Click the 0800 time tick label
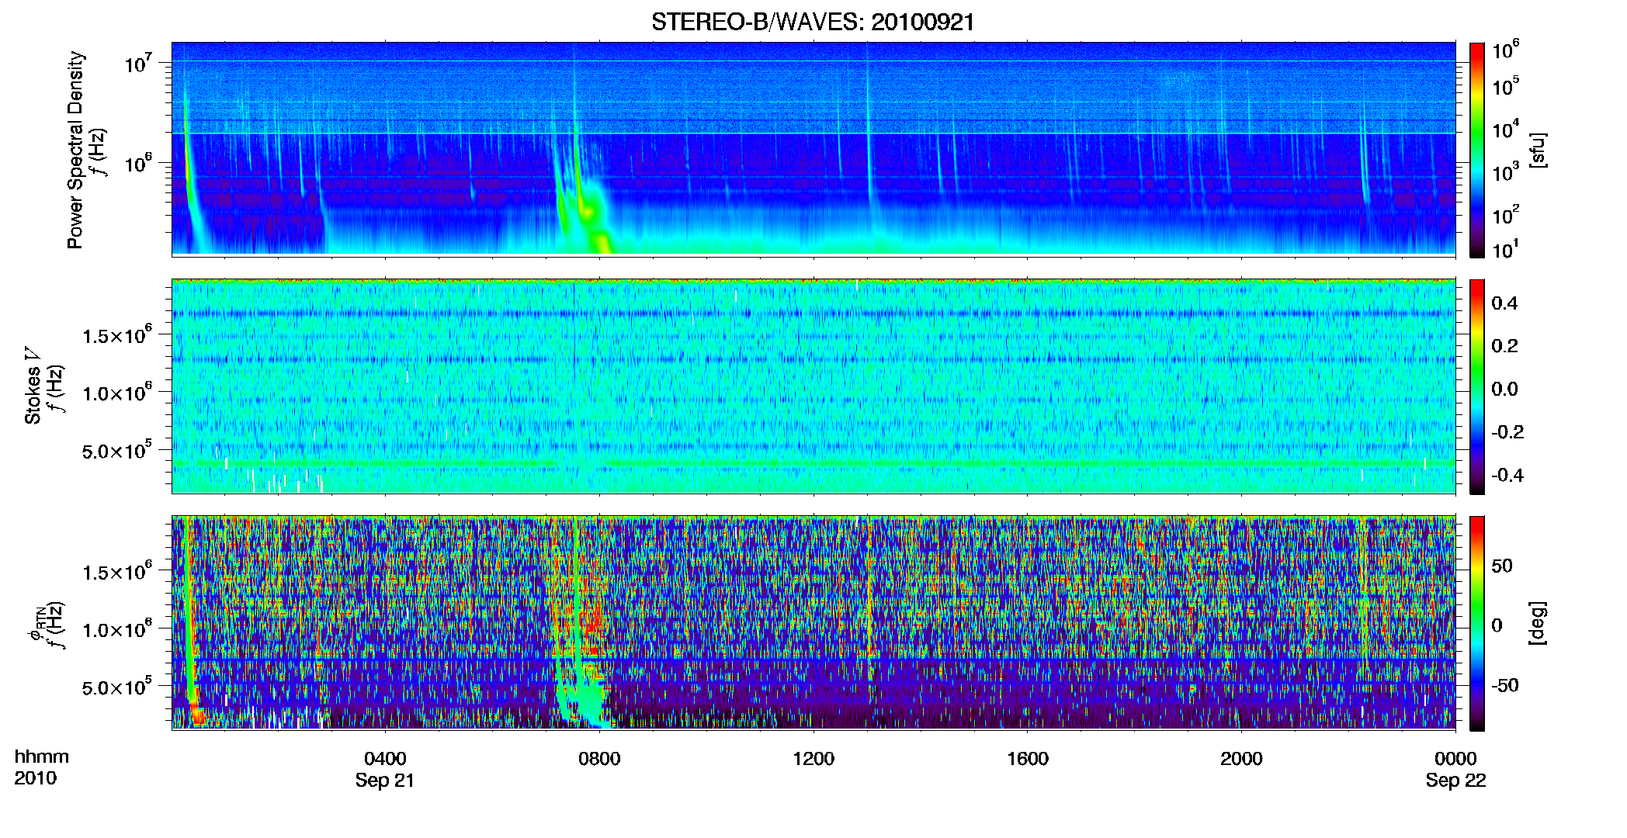 point(599,759)
